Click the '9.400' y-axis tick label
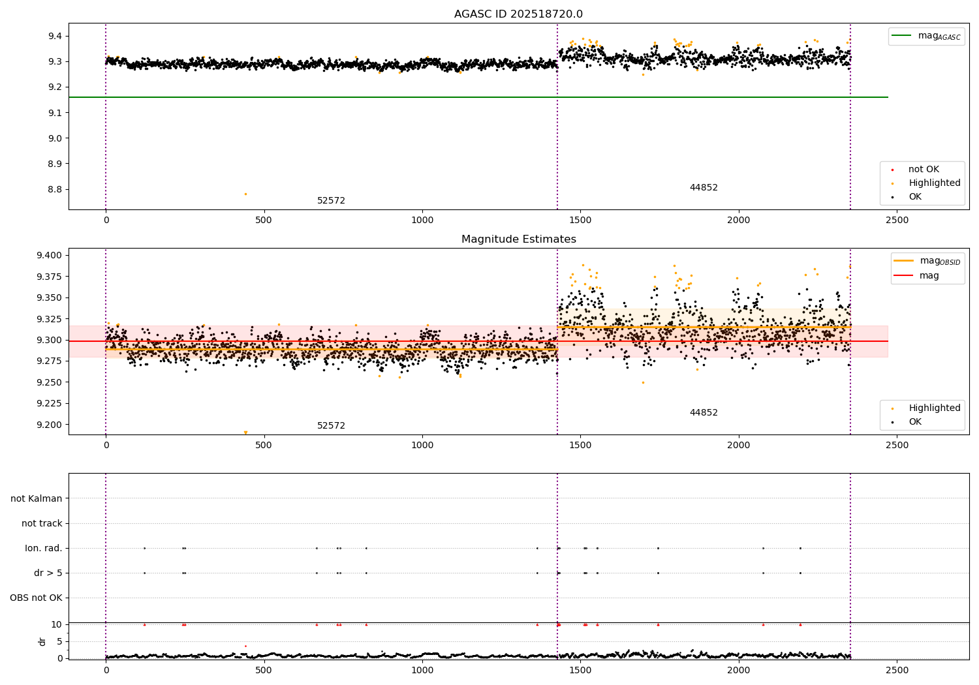Viewport: 979px width, 685px height. [49, 256]
